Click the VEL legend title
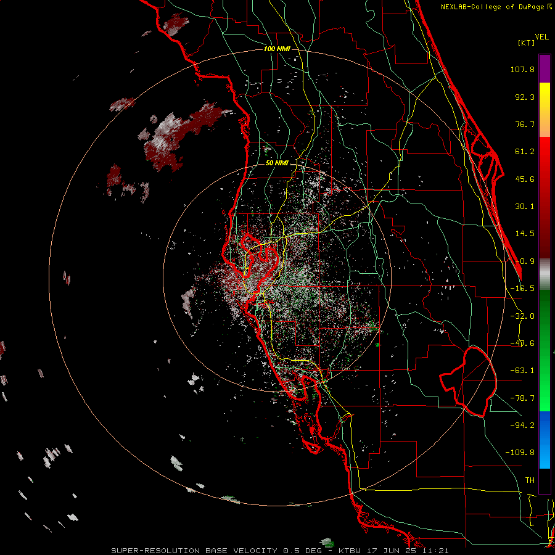The width and height of the screenshot is (555, 555). (541, 37)
